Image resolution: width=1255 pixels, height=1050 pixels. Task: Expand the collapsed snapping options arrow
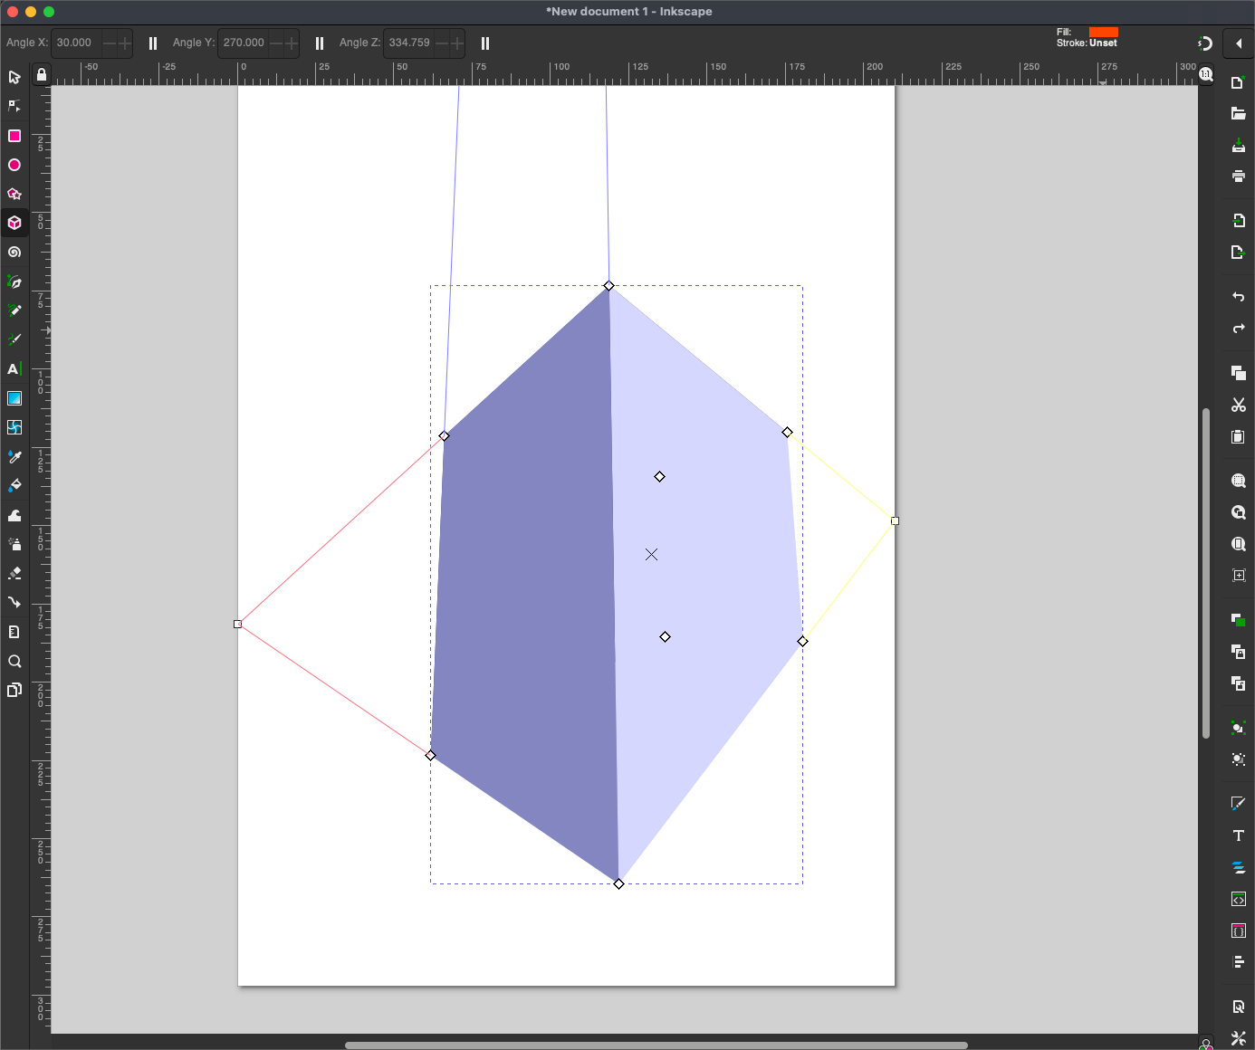point(1238,43)
